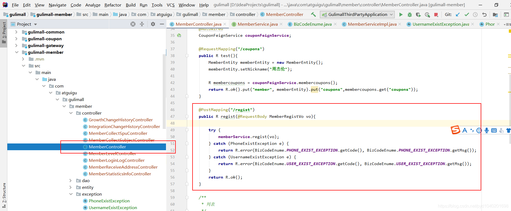Image resolution: width=511 pixels, height=211 pixels.
Task: Open the Sogou input method logo
Action: pyautogui.click(x=455, y=130)
